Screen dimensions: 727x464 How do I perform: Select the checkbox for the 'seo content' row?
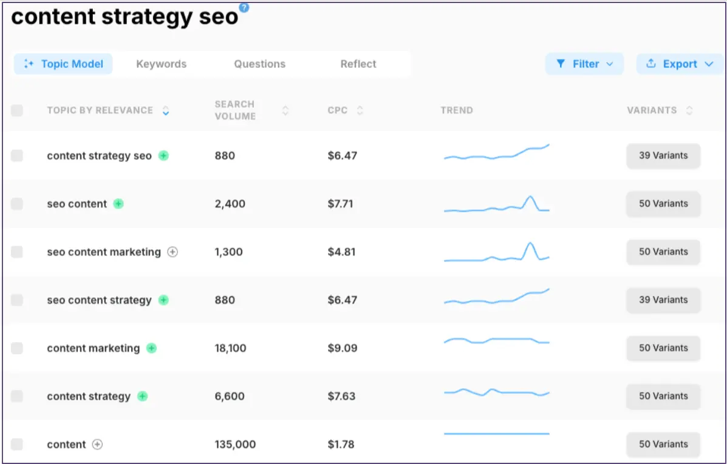pyautogui.click(x=17, y=204)
